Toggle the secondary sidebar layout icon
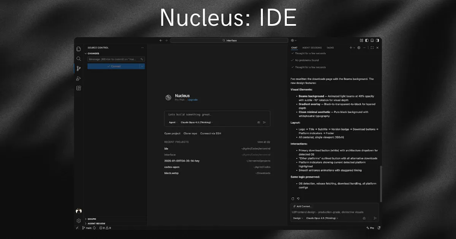 coord(377,40)
